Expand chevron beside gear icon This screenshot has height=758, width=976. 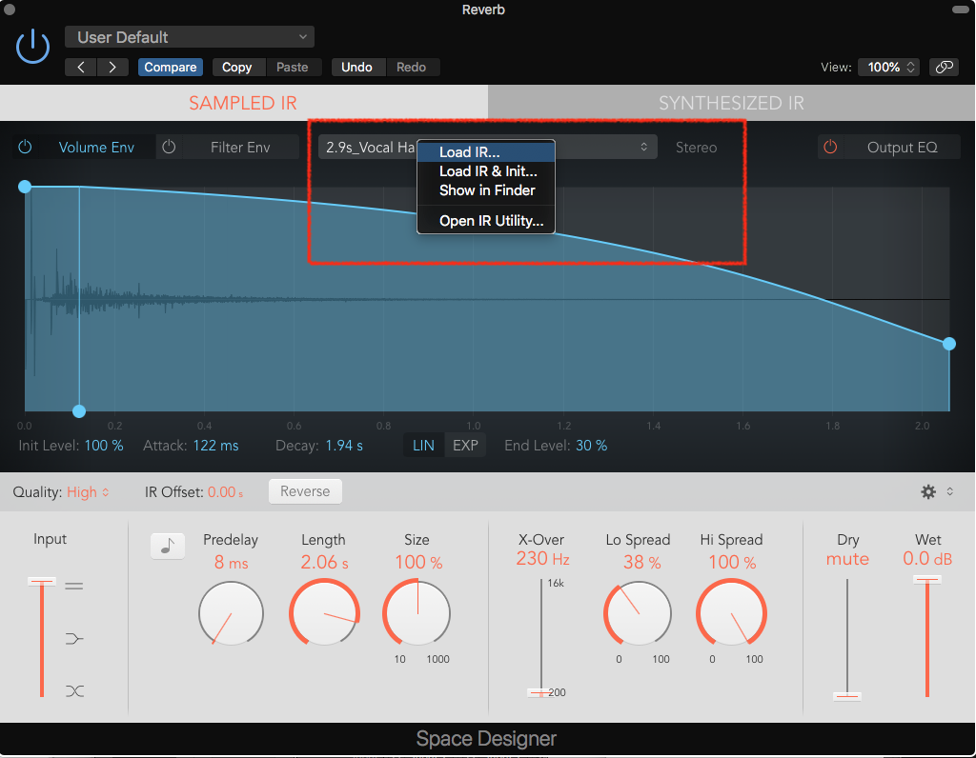pyautogui.click(x=950, y=491)
